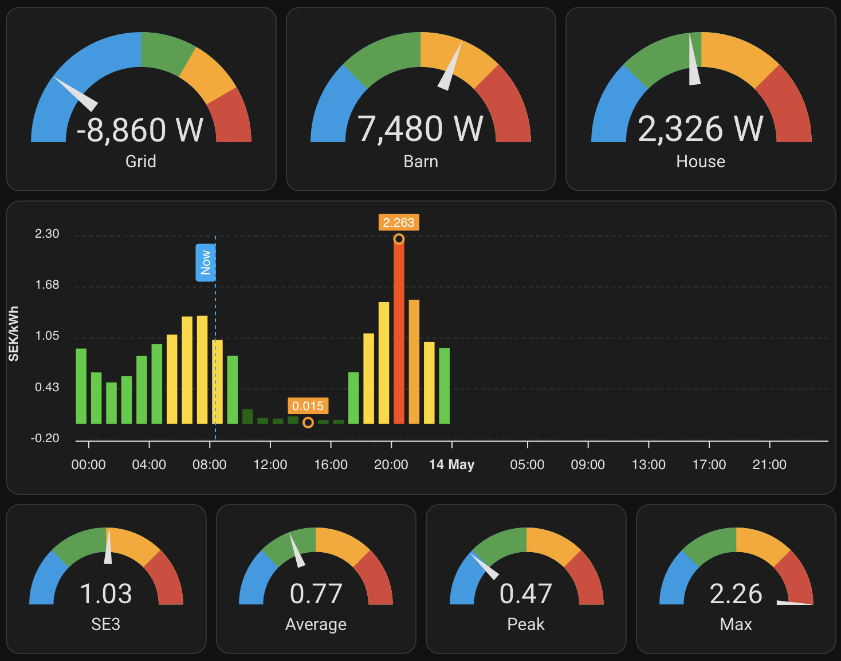Click the SEK/kWh vertical axis title
Screen dimensions: 841x661
coord(14,334)
